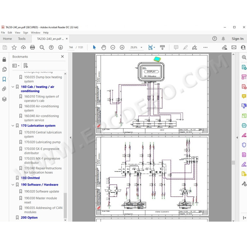Open sign document pen tool
Viewport: 247px width, 247px height.
point(194,47)
